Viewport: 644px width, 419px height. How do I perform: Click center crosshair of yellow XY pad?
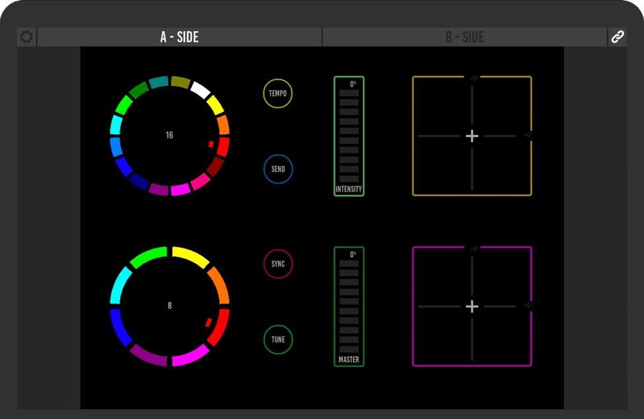point(472,136)
